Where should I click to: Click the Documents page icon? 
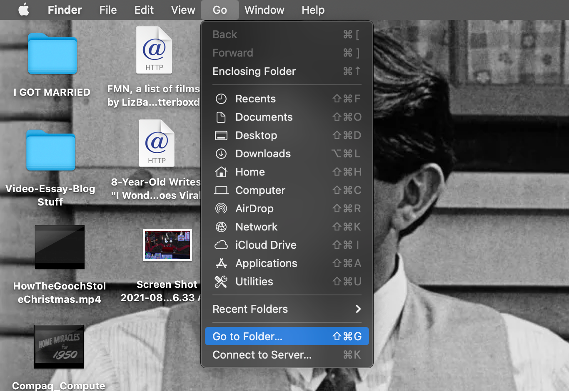click(221, 117)
